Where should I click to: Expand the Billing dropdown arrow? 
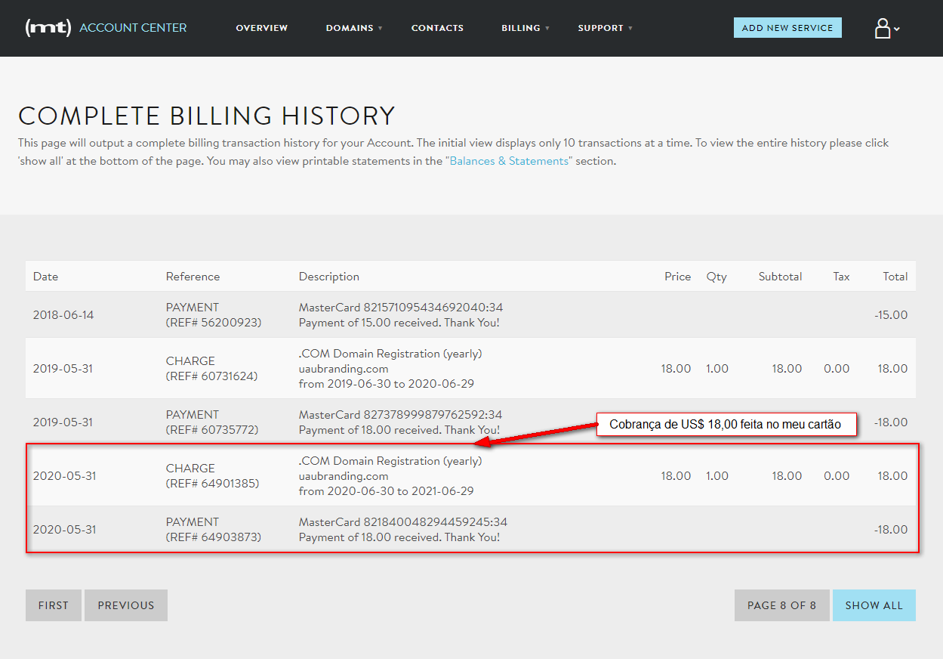(547, 29)
